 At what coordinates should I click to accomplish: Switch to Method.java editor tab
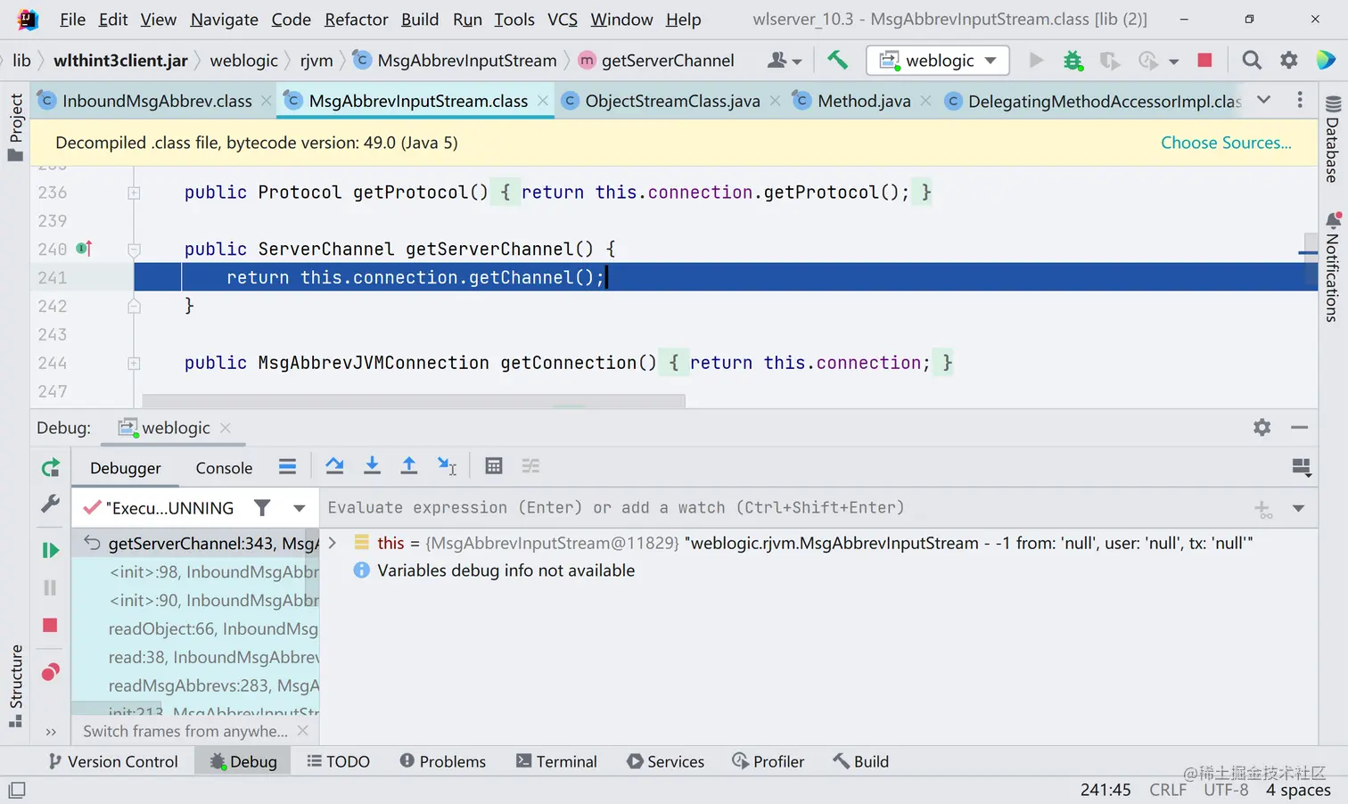tap(864, 101)
